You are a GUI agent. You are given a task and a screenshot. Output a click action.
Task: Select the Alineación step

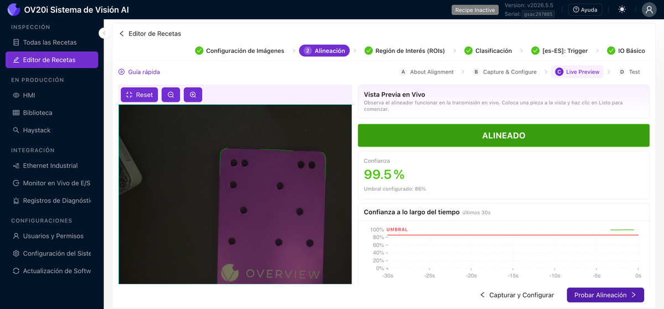point(324,51)
